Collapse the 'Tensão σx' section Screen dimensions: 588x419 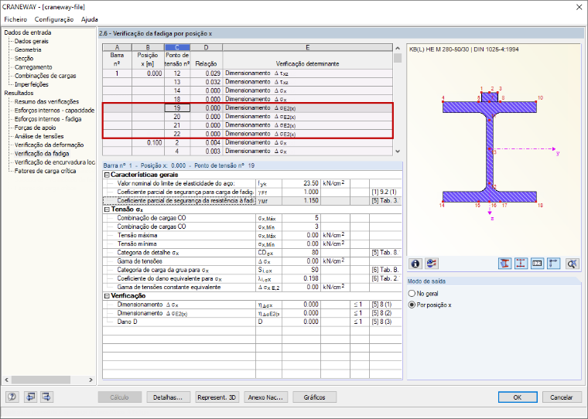point(107,209)
